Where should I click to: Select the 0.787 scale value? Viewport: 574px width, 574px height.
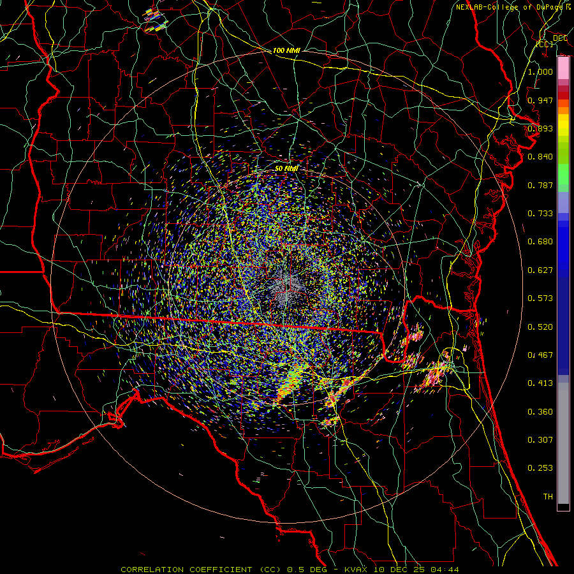540,185
